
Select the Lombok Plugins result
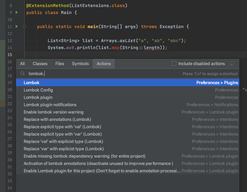128,83
